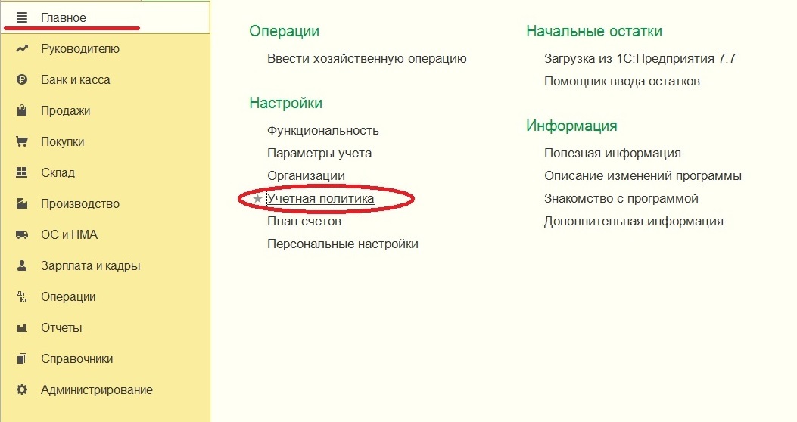The height and width of the screenshot is (422, 797).
Task: Click the Настройки group heading
Action: [x=285, y=103]
